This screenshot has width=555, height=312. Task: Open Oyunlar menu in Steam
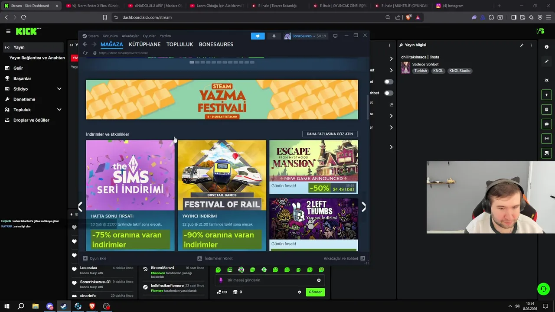(149, 36)
